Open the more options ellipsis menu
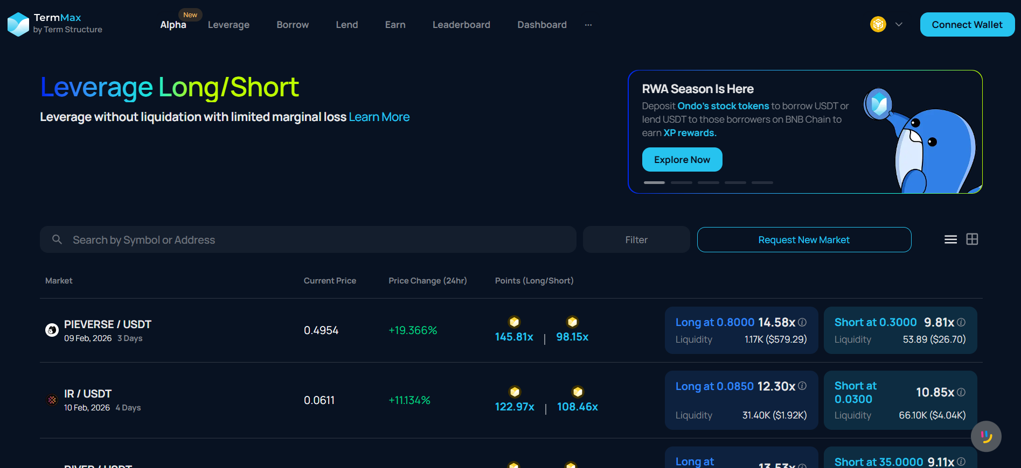1021x468 pixels. point(588,25)
